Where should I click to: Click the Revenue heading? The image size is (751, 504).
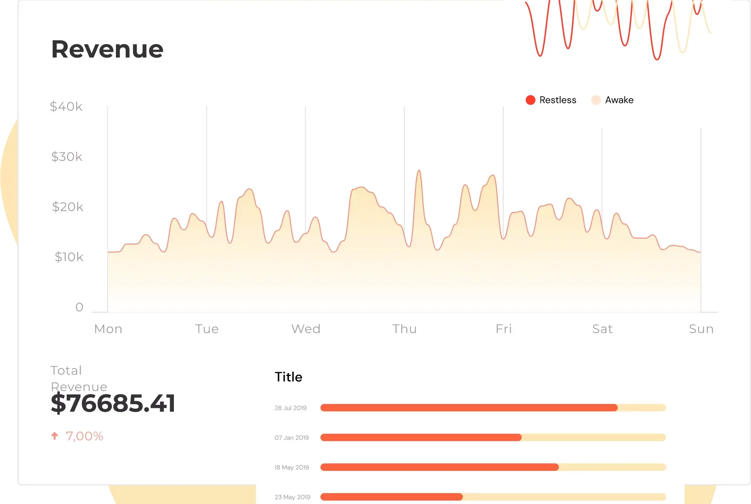(107, 49)
